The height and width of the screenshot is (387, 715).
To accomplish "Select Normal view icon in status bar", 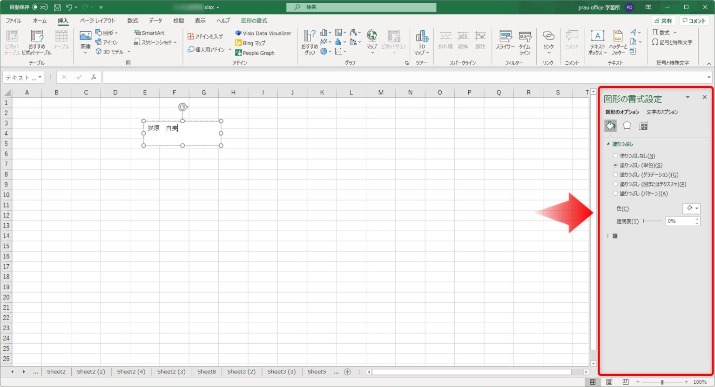I will point(593,382).
